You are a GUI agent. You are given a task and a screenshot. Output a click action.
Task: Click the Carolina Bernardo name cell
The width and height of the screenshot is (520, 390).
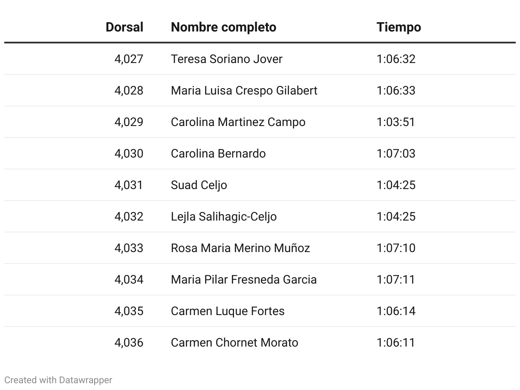(218, 153)
